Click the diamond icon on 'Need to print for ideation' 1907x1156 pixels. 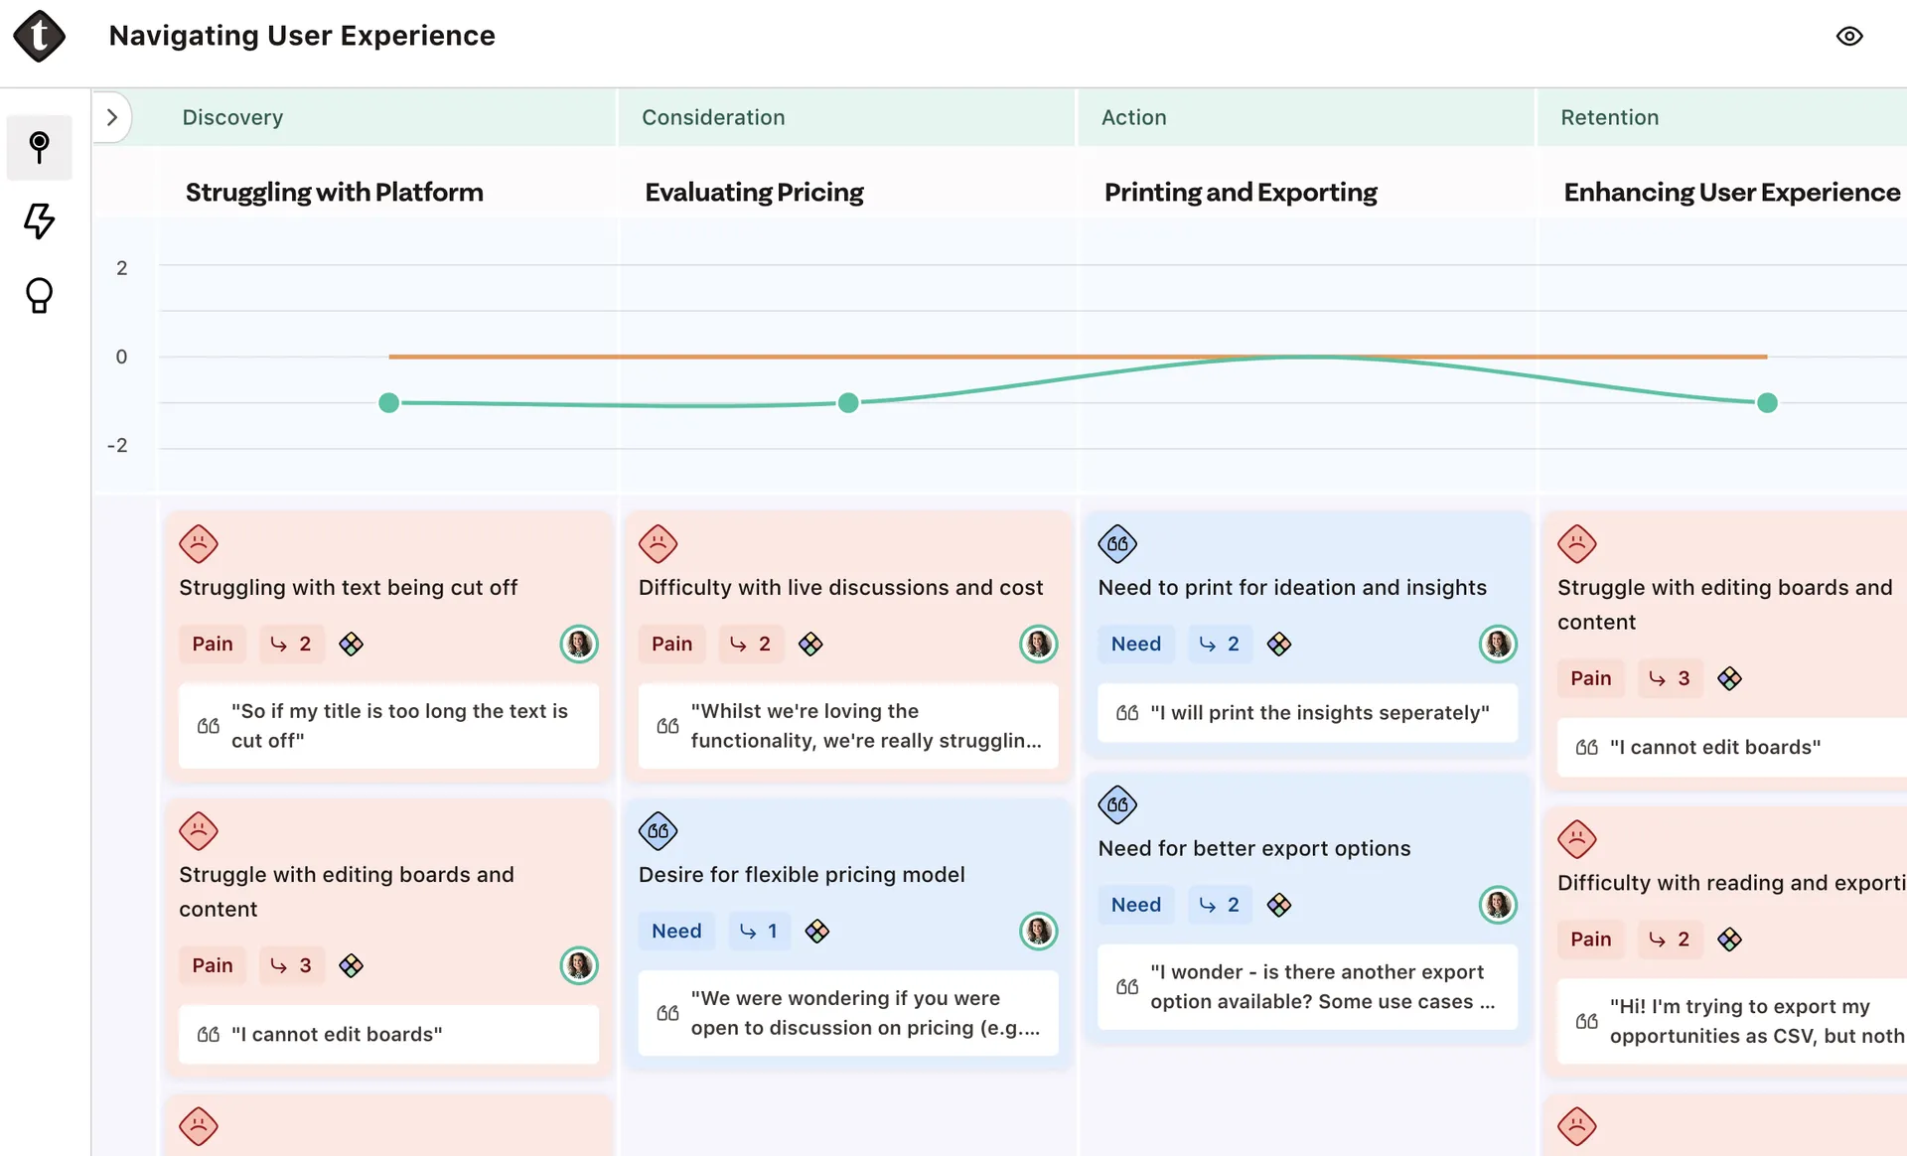click(x=1279, y=644)
